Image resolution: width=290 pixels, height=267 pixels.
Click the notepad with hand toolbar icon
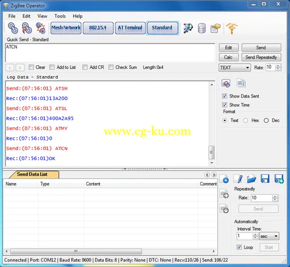215,28
